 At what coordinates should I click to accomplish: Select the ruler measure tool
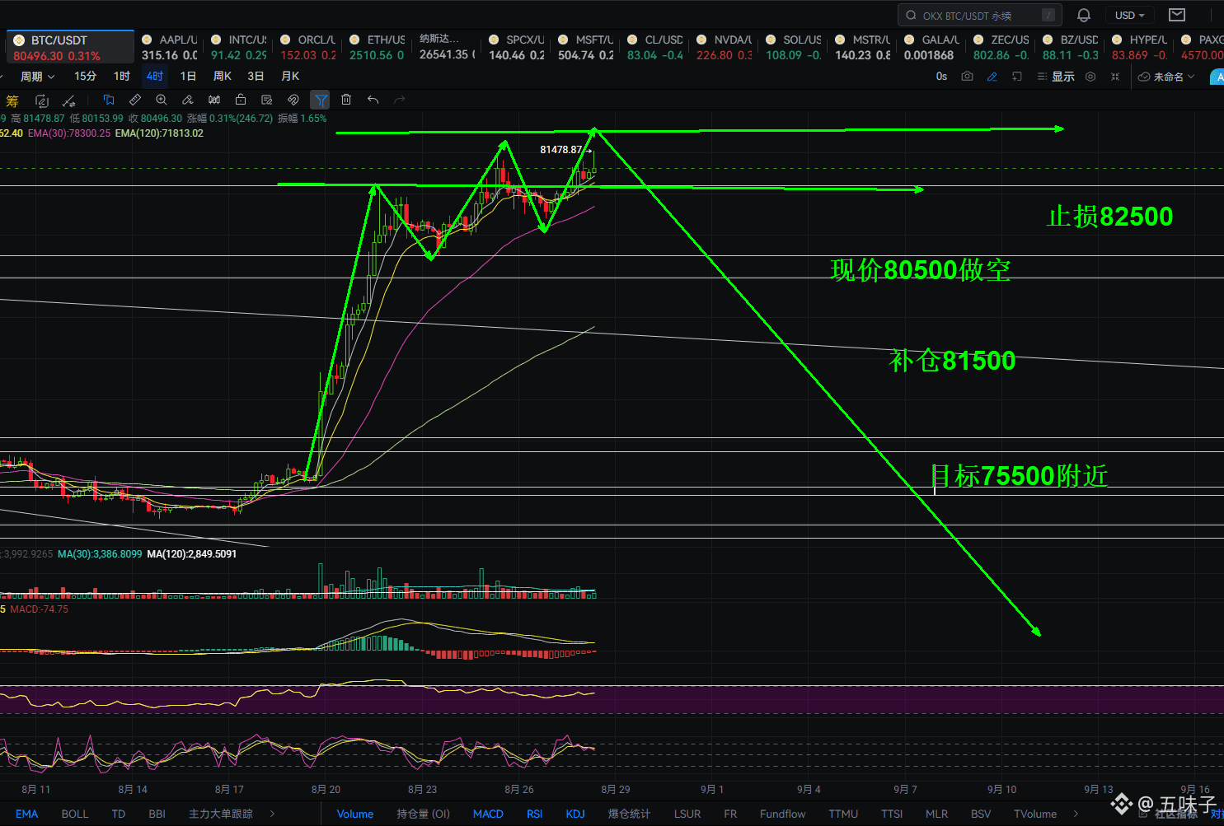[x=135, y=100]
